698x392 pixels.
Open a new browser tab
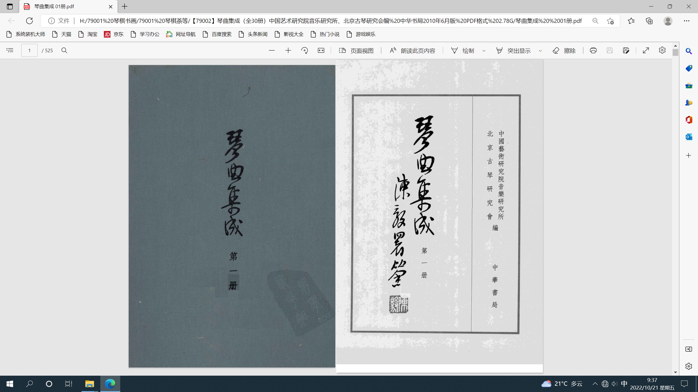click(125, 7)
